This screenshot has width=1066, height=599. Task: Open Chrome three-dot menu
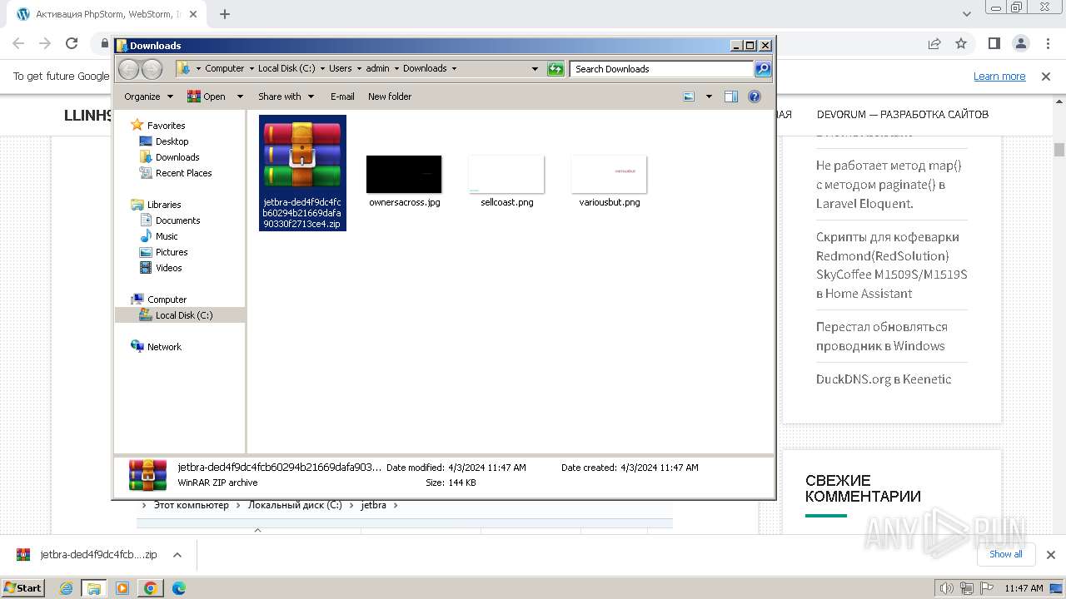click(1048, 43)
